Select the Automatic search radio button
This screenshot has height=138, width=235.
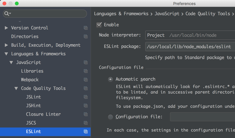pos(110,79)
